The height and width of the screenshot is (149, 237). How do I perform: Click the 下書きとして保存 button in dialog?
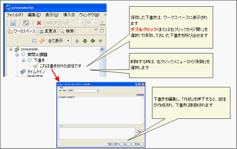coord(113,144)
